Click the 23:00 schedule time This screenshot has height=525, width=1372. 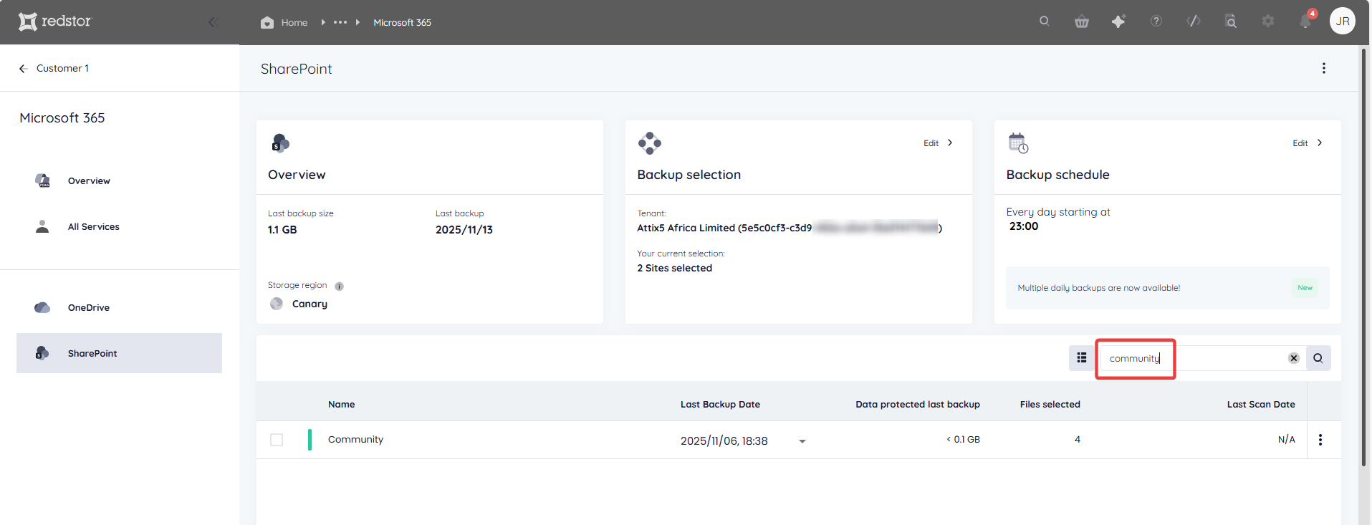[x=1024, y=226]
